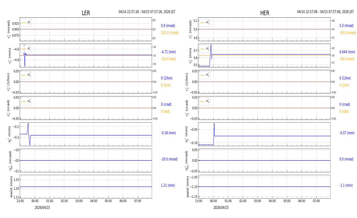Click the blue 0.644 (mm) value
This screenshot has width=357, height=218.
coord(347,52)
